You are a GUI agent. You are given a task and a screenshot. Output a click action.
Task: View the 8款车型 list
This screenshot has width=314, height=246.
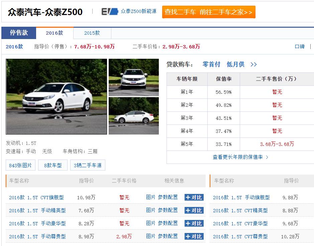(x=53, y=165)
